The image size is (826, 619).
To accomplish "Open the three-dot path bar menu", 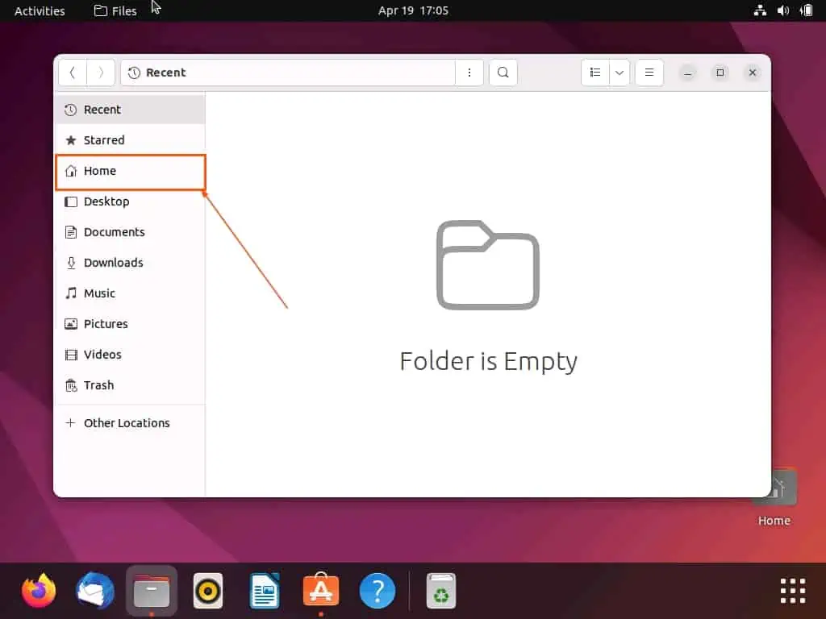I will click(469, 72).
